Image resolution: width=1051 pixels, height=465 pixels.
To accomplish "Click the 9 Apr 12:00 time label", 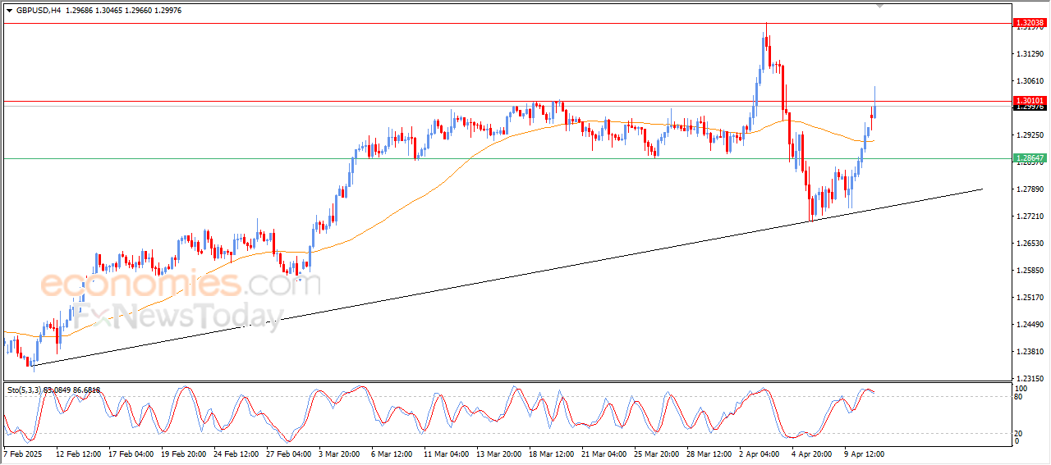I will coord(865,454).
